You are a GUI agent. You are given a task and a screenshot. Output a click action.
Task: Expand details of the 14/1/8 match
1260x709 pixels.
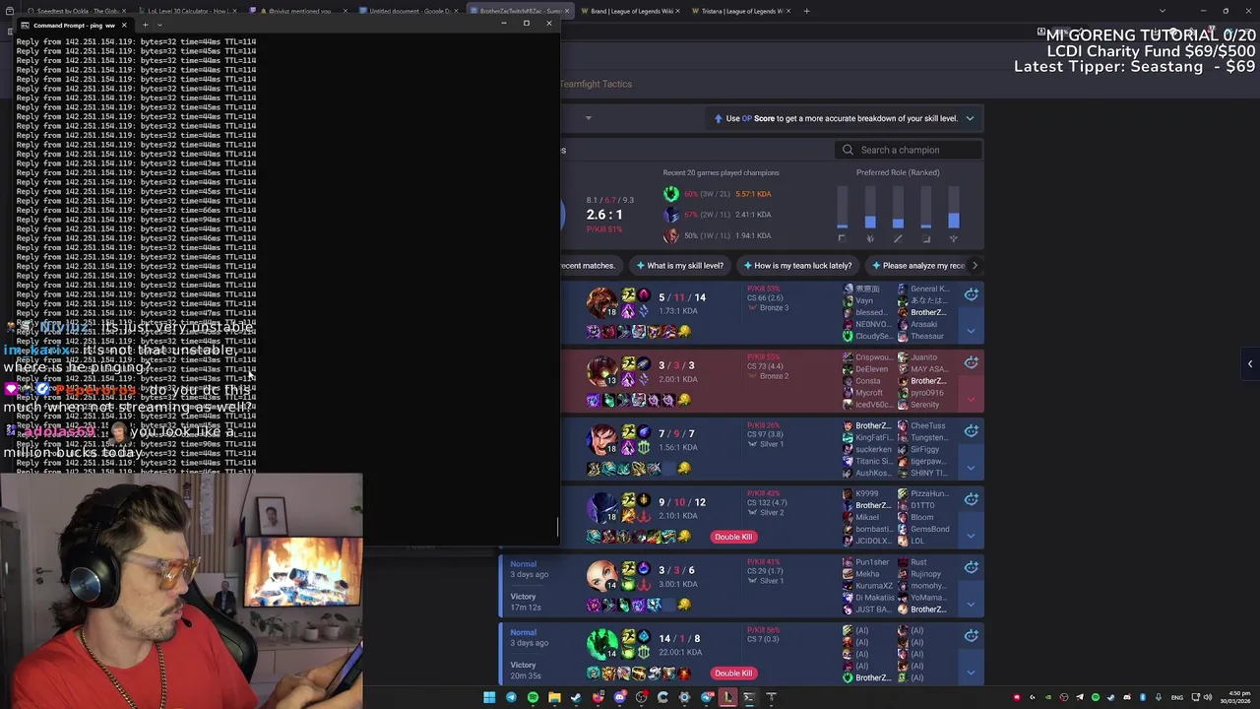tap(971, 673)
